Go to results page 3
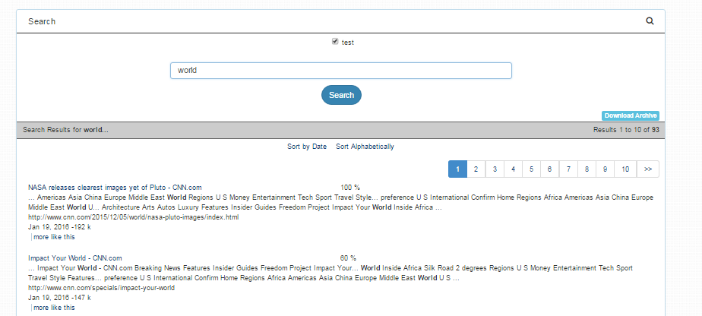702x316 pixels. tap(494, 169)
